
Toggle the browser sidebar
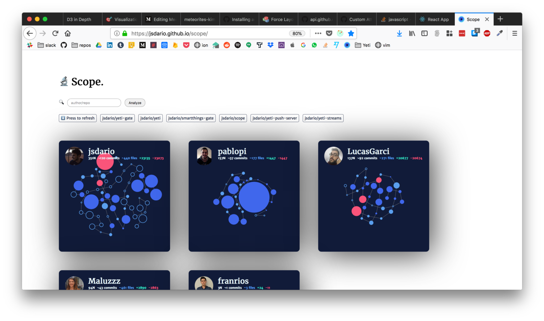pyautogui.click(x=424, y=33)
